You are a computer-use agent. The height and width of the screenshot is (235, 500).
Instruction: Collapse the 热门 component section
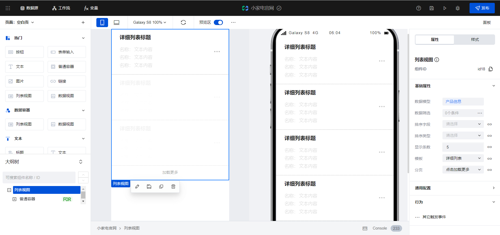click(83, 38)
